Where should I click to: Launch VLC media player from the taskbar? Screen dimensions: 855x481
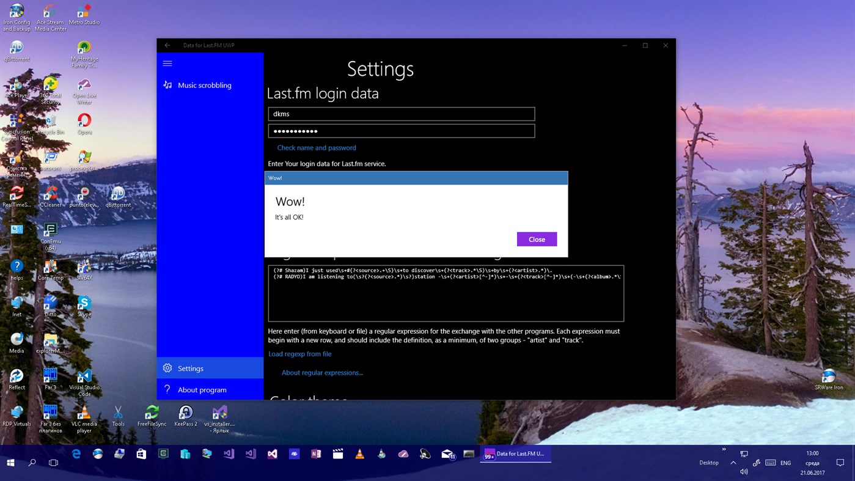[359, 454]
